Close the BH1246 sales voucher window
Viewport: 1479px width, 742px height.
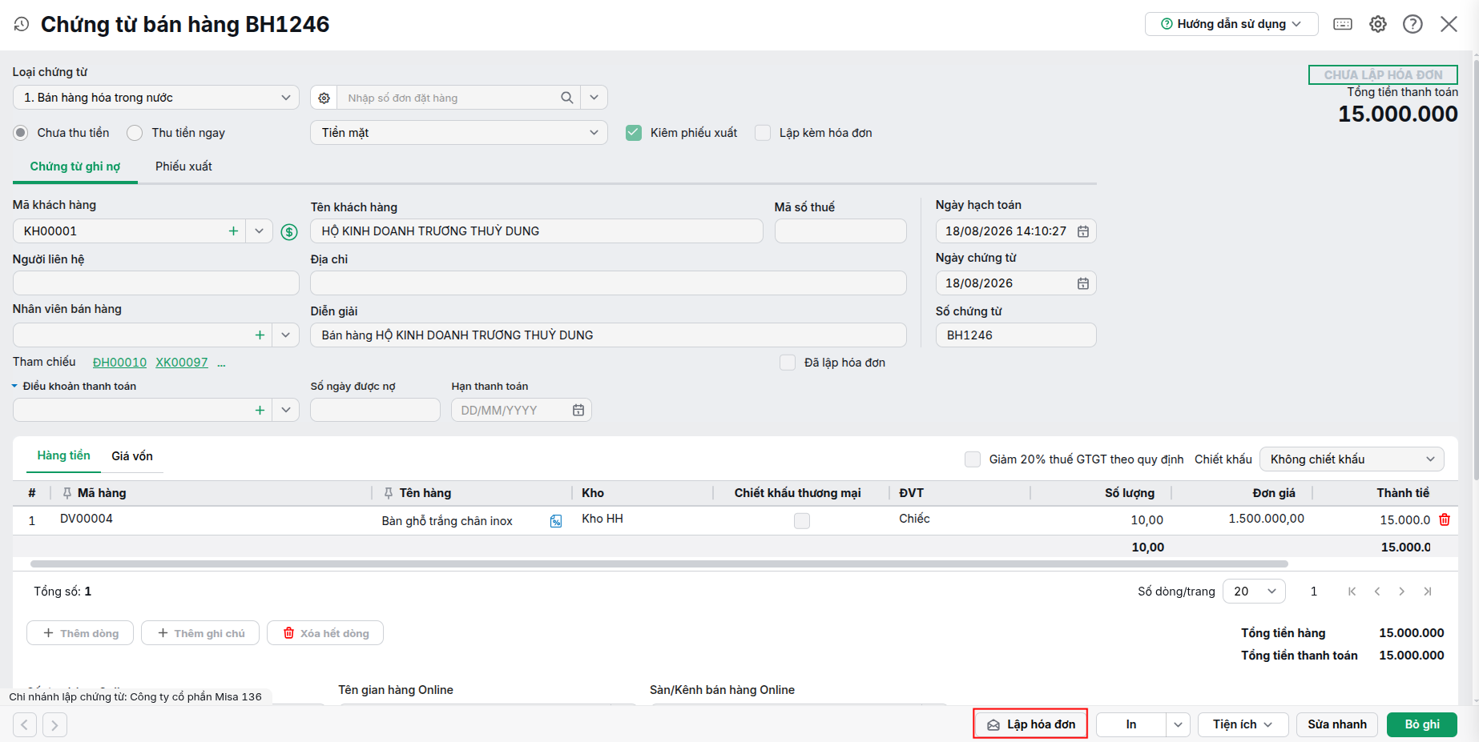click(x=1449, y=24)
